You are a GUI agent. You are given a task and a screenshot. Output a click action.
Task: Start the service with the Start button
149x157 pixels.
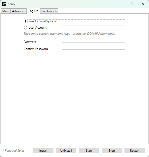pyautogui.click(x=89, y=150)
